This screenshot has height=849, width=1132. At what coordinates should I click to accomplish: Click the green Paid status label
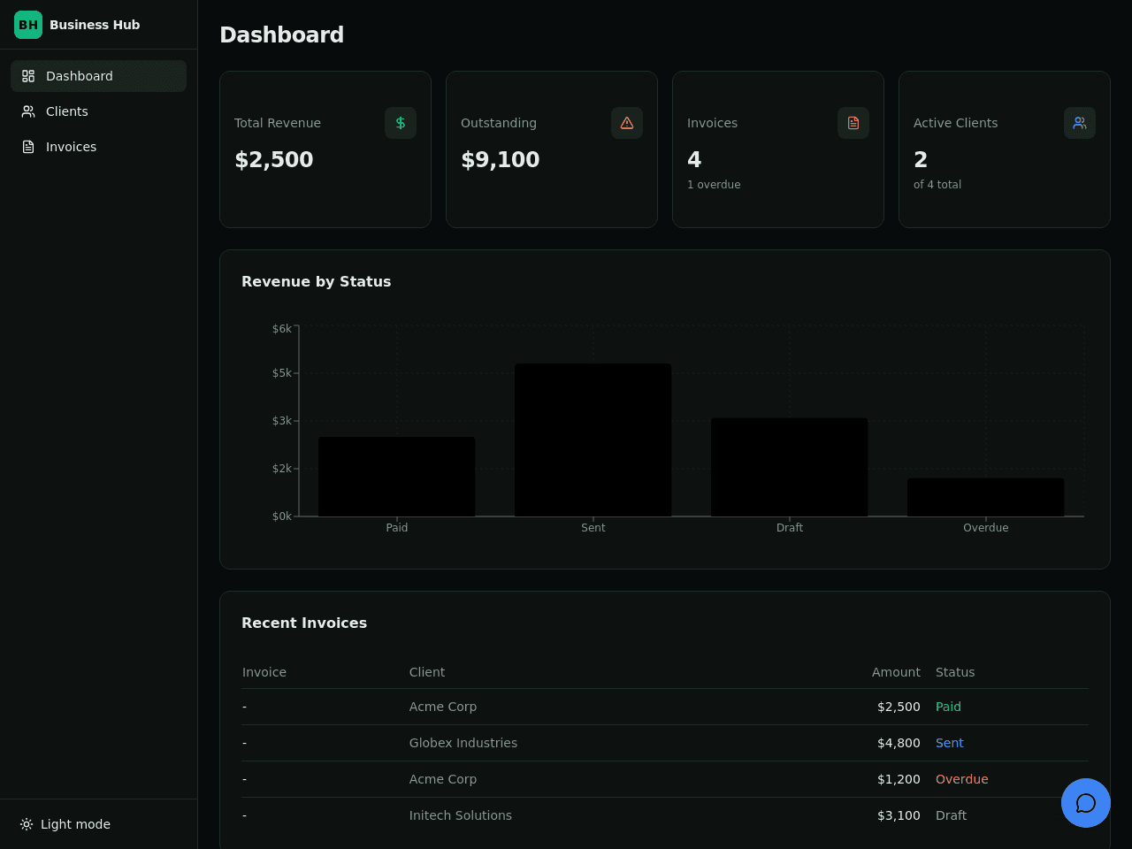point(948,707)
